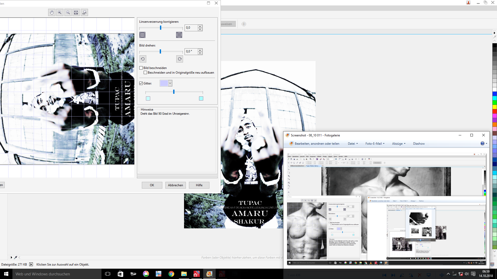The height and width of the screenshot is (279, 497).
Task: Click the plus icon beside the uweisen tab
Action: coord(244,24)
